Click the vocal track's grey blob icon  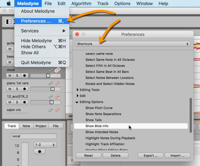click(x=51, y=70)
